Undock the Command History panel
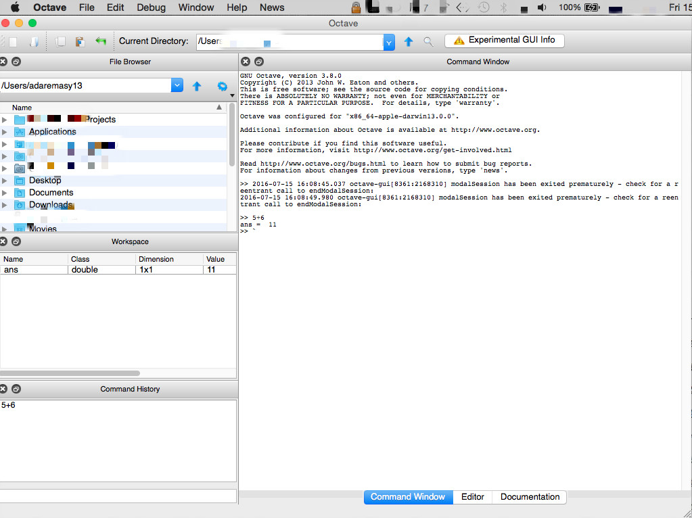Viewport: 692px width, 518px height. pos(16,389)
